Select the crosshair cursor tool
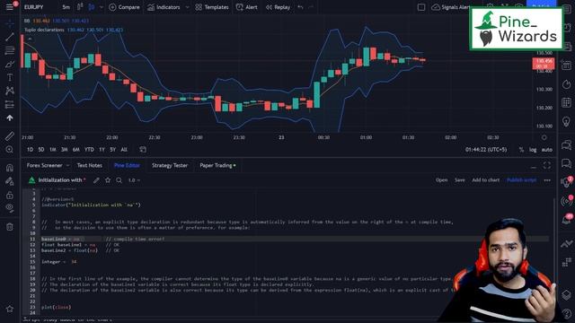This screenshot has height=323, width=575. click(x=10, y=22)
